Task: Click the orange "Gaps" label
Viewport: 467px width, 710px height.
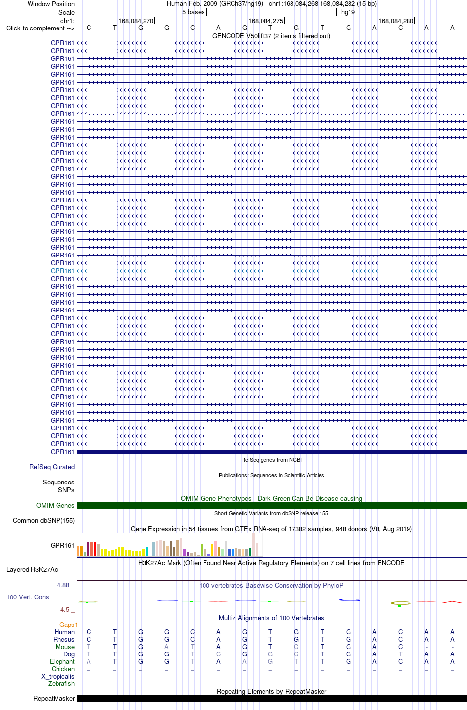Action: [x=67, y=625]
